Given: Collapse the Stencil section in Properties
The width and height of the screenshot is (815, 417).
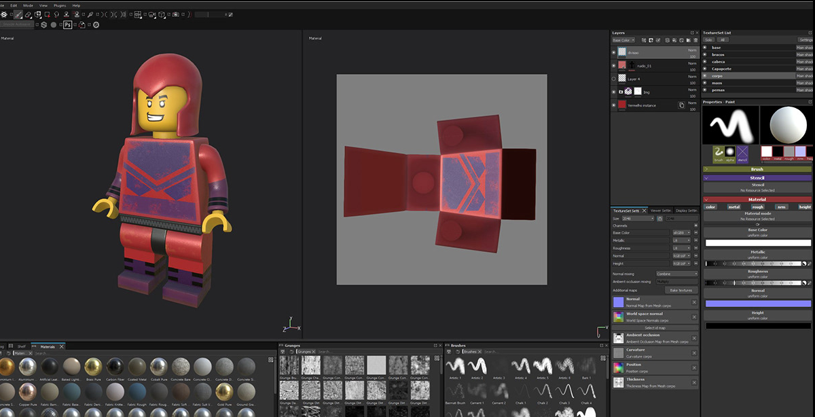Looking at the screenshot, I should pyautogui.click(x=758, y=178).
